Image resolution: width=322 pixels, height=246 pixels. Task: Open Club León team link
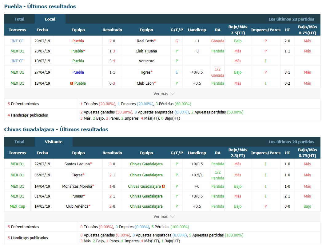(x=145, y=83)
